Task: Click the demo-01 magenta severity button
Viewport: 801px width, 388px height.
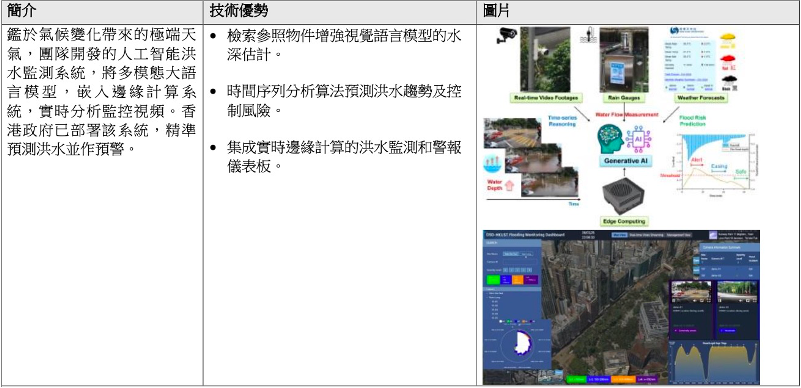Action: click(685, 331)
